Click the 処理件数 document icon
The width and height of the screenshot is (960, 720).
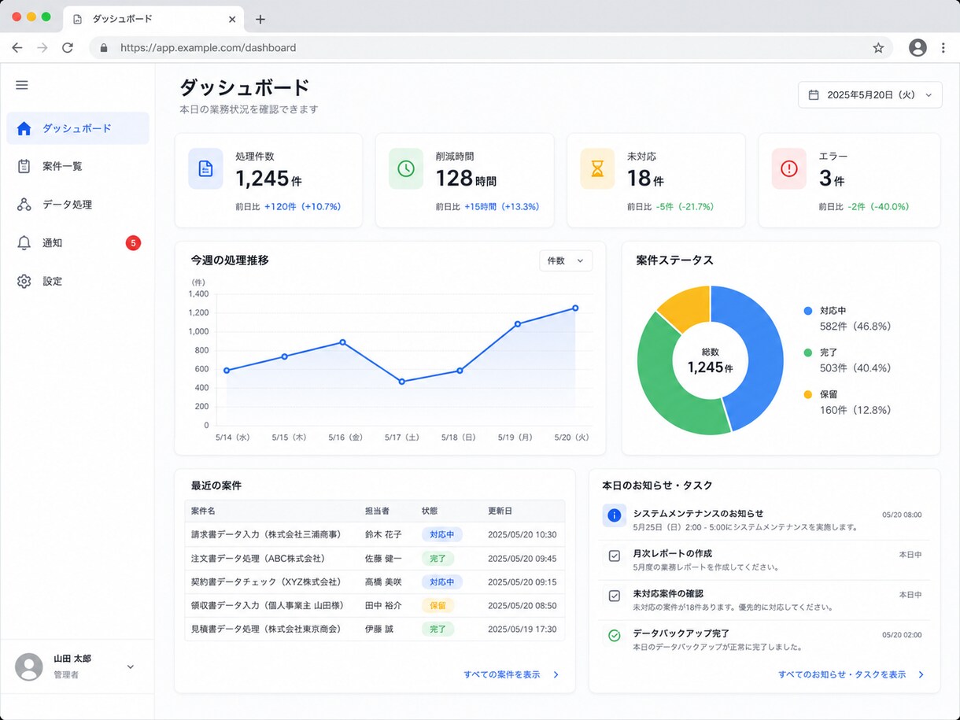click(205, 168)
